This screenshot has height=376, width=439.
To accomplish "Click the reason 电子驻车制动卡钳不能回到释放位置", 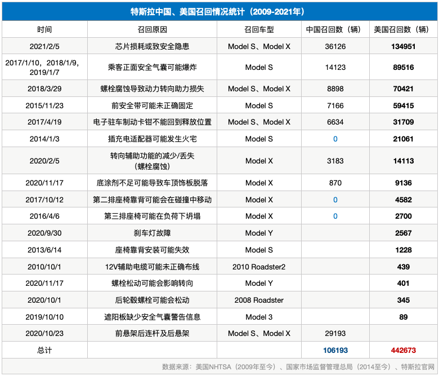I will click(152, 122).
